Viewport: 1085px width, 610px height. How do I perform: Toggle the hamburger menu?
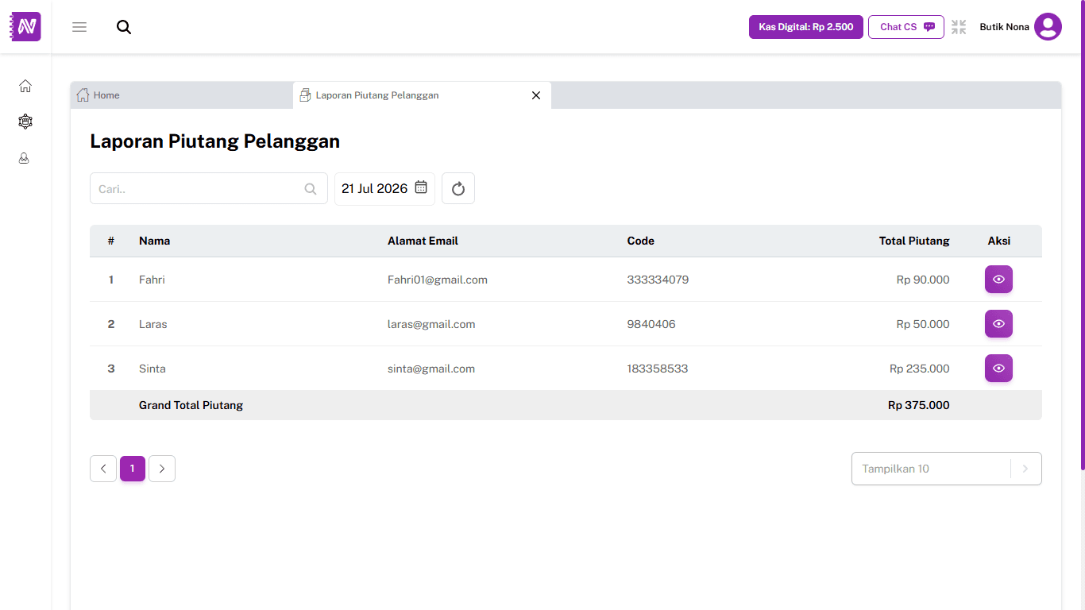79,27
